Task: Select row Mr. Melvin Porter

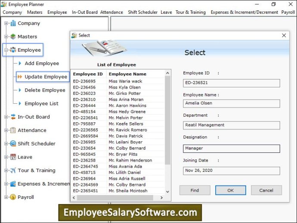Action: pyautogui.click(x=118, y=118)
